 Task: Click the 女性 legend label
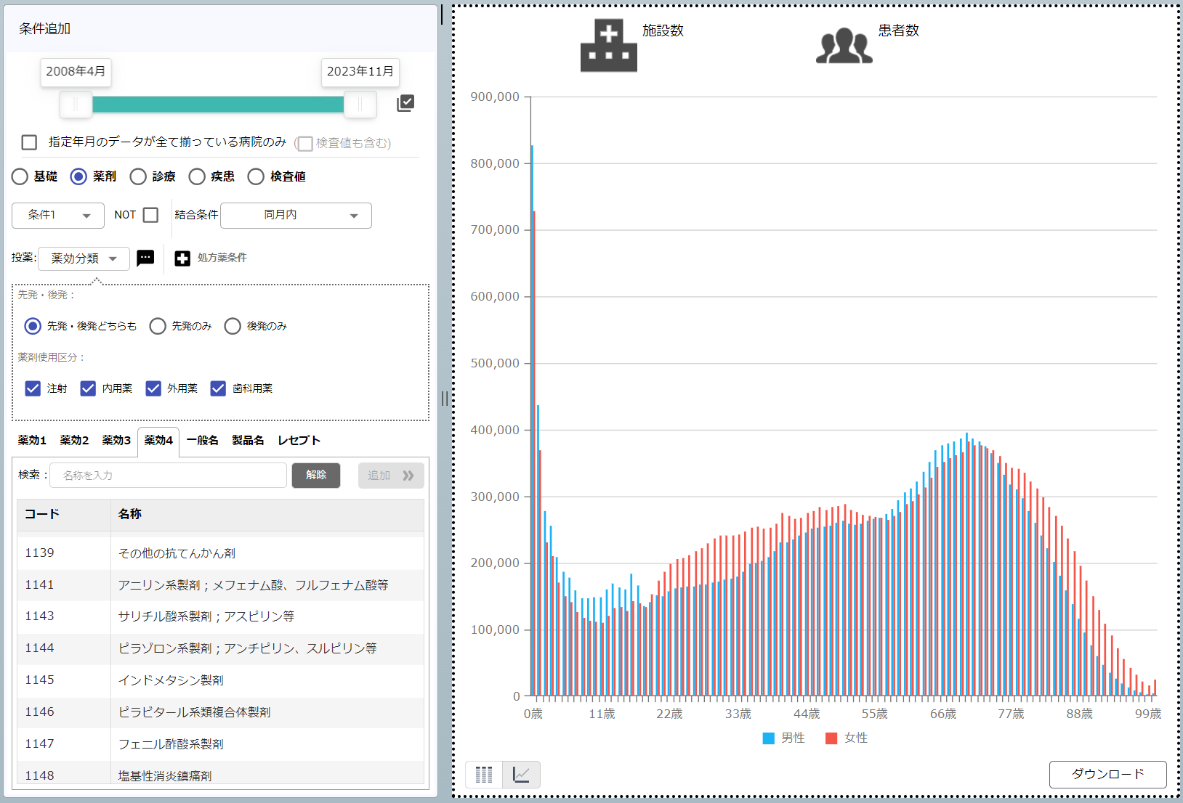point(856,738)
